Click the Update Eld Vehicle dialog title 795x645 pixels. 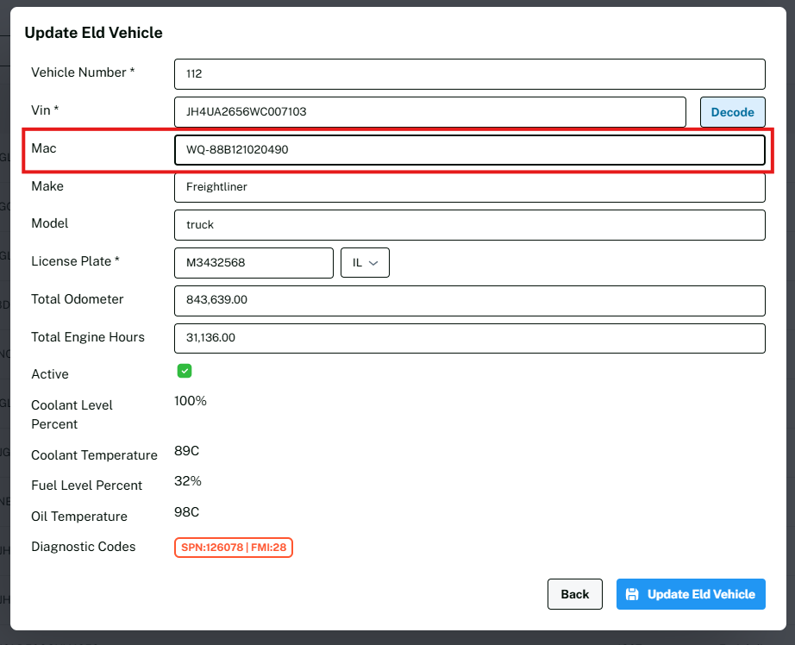[93, 33]
